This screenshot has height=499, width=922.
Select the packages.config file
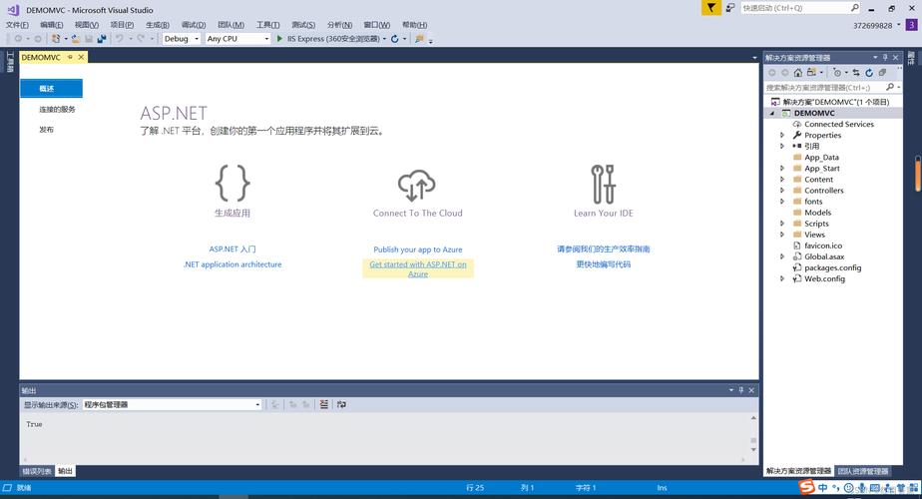pyautogui.click(x=832, y=267)
